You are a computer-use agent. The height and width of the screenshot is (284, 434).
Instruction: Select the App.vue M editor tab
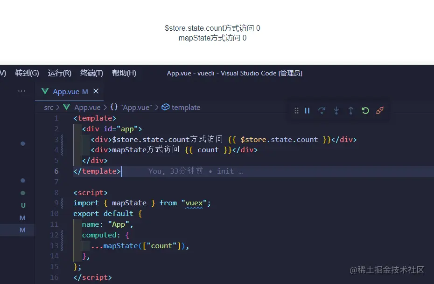(69, 91)
